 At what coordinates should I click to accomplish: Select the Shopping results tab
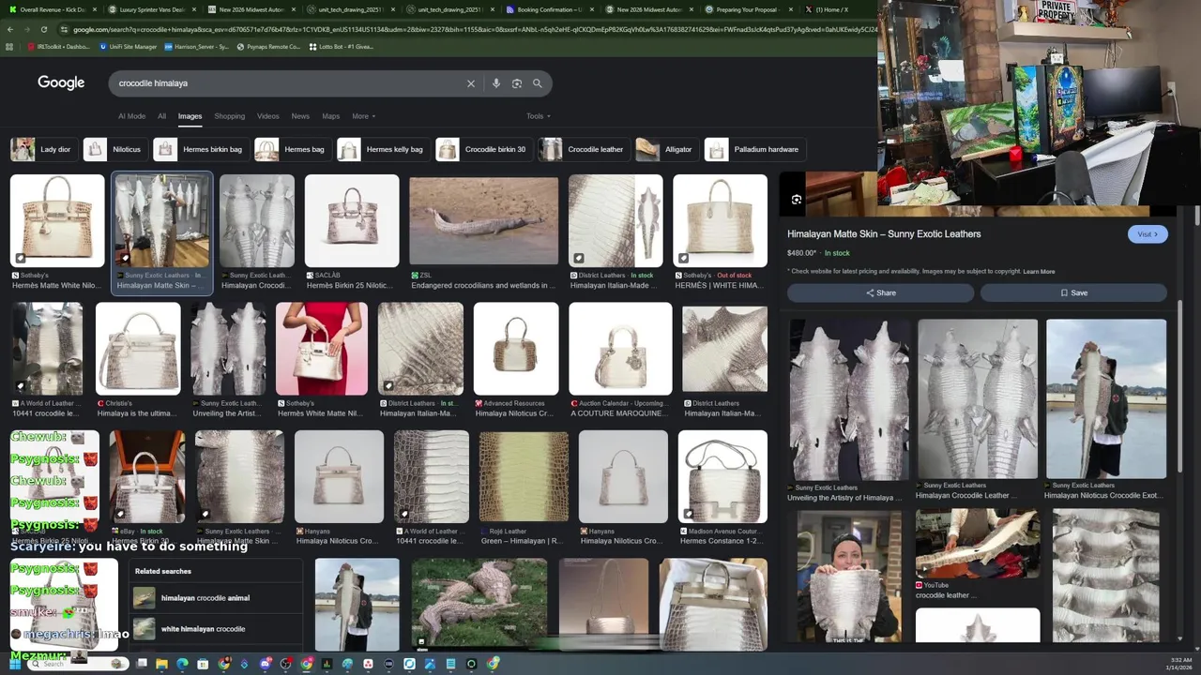pyautogui.click(x=229, y=116)
